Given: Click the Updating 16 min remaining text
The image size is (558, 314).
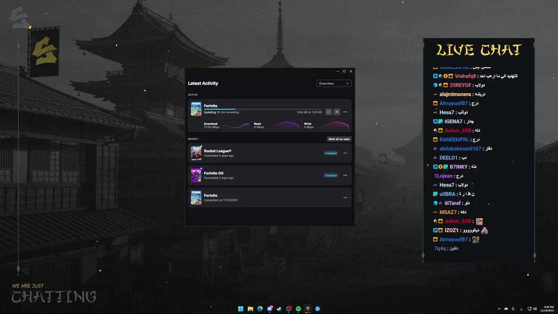Looking at the screenshot, I should (x=221, y=112).
